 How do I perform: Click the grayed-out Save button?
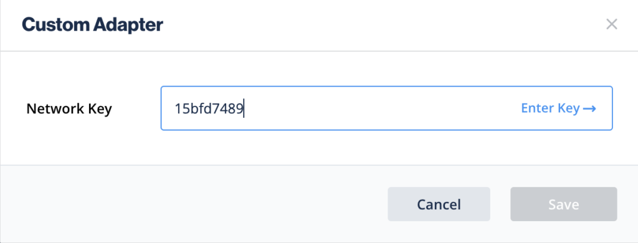[563, 204]
